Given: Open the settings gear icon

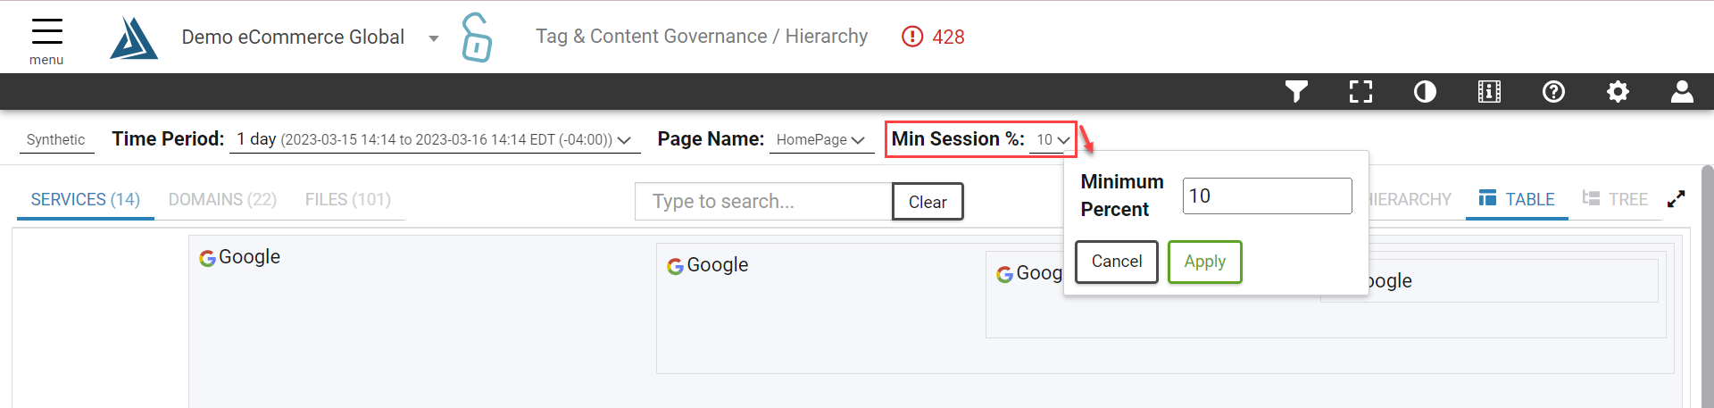Looking at the screenshot, I should point(1618,91).
